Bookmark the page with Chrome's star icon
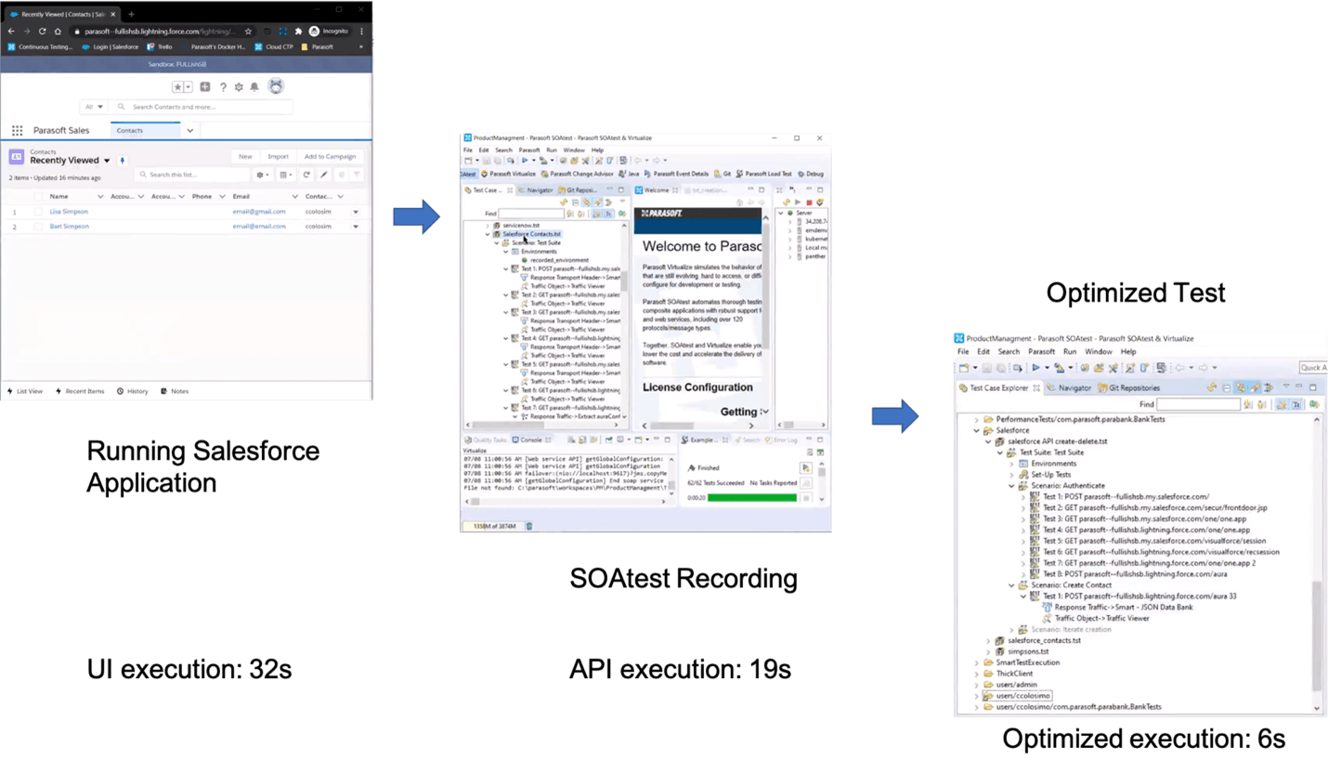The image size is (1328, 772). pos(248,31)
